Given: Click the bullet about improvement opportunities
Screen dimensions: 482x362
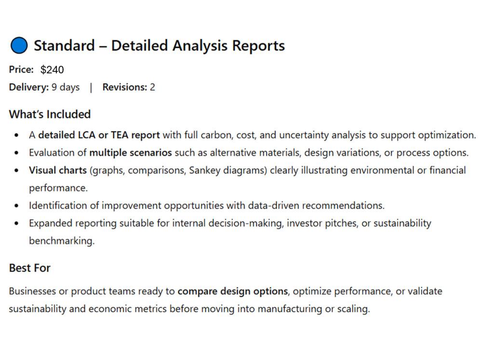Looking at the screenshot, I should [207, 206].
